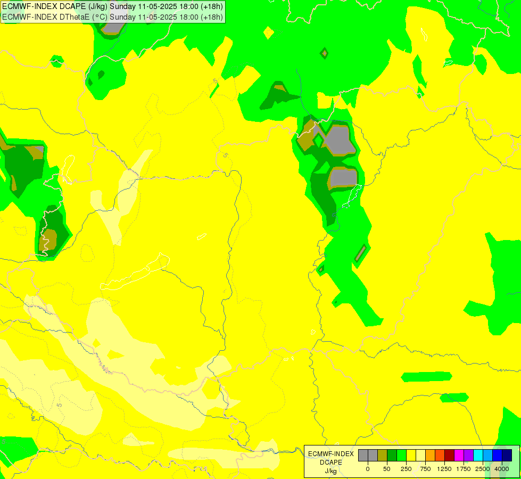The height and width of the screenshot is (479, 521).
Task: Click the legend value 750
Action: (x=425, y=469)
